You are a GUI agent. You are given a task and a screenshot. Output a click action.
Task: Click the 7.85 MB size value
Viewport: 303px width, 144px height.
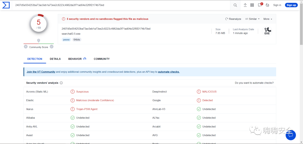220,33
